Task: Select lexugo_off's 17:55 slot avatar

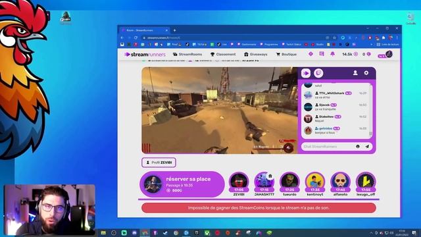Action: tap(366, 182)
